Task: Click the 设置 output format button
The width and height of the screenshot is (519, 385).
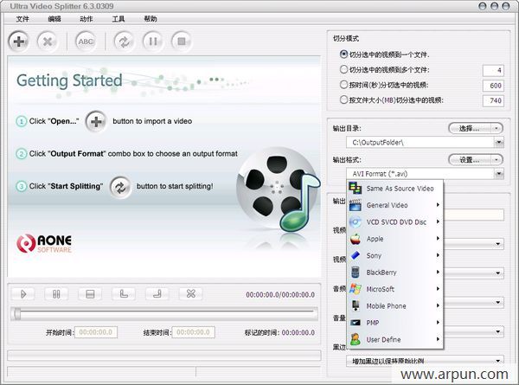Action: click(x=470, y=160)
